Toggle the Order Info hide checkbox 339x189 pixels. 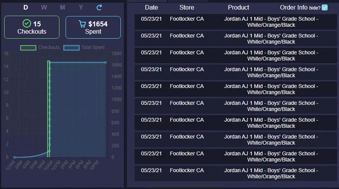point(325,7)
